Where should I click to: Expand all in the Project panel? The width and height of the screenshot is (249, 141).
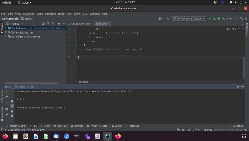[x=48, y=24]
